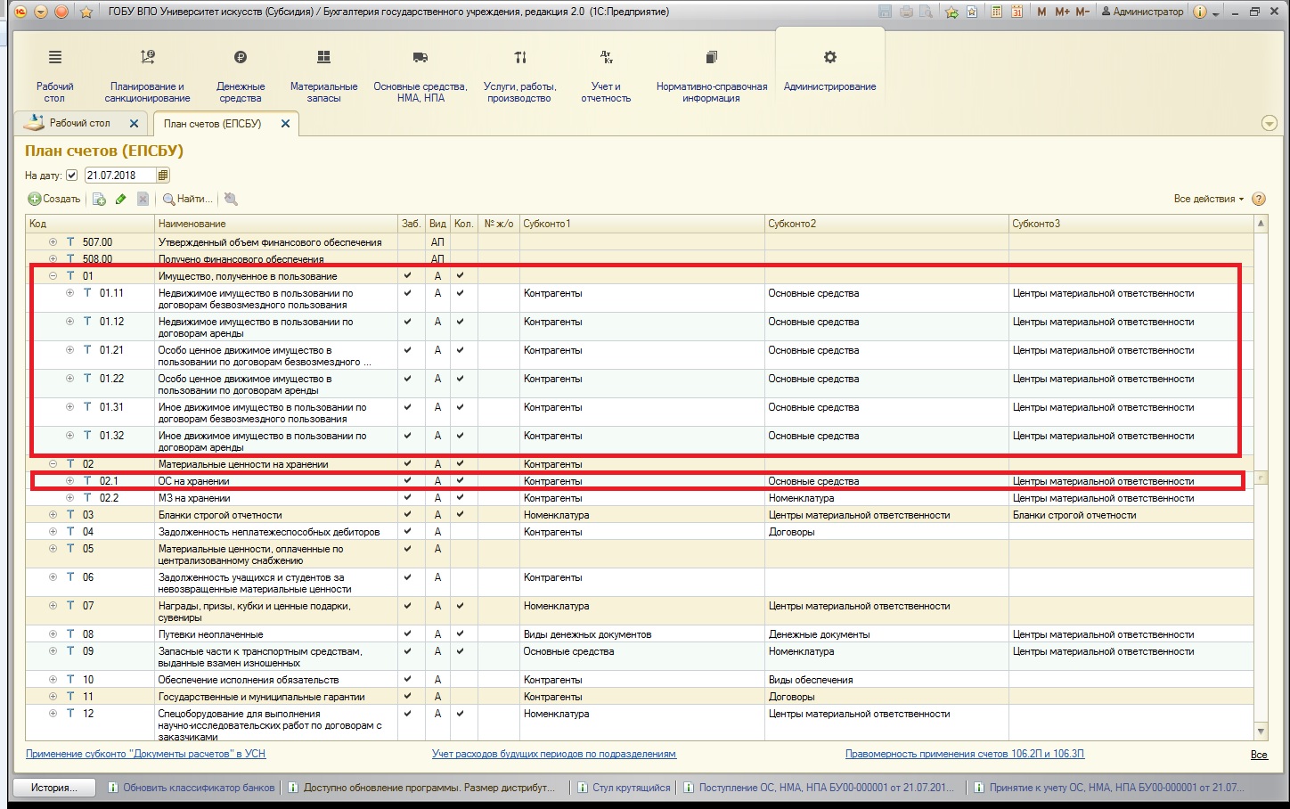Open the Денежные средства section
The height and width of the screenshot is (809, 1290).
click(x=241, y=77)
